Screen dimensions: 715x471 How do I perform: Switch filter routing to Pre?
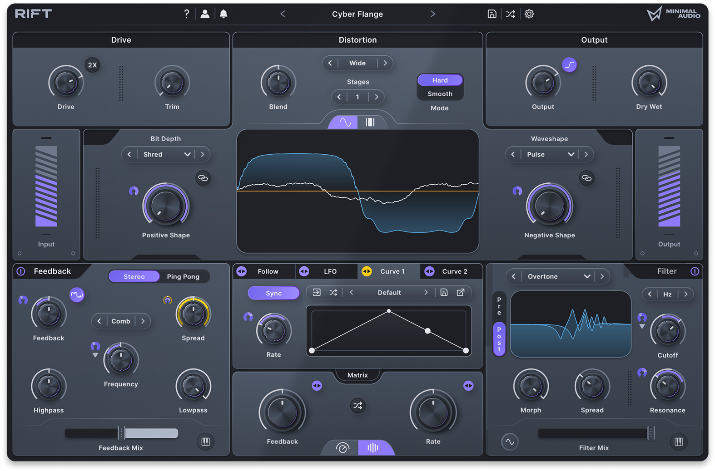(x=499, y=306)
